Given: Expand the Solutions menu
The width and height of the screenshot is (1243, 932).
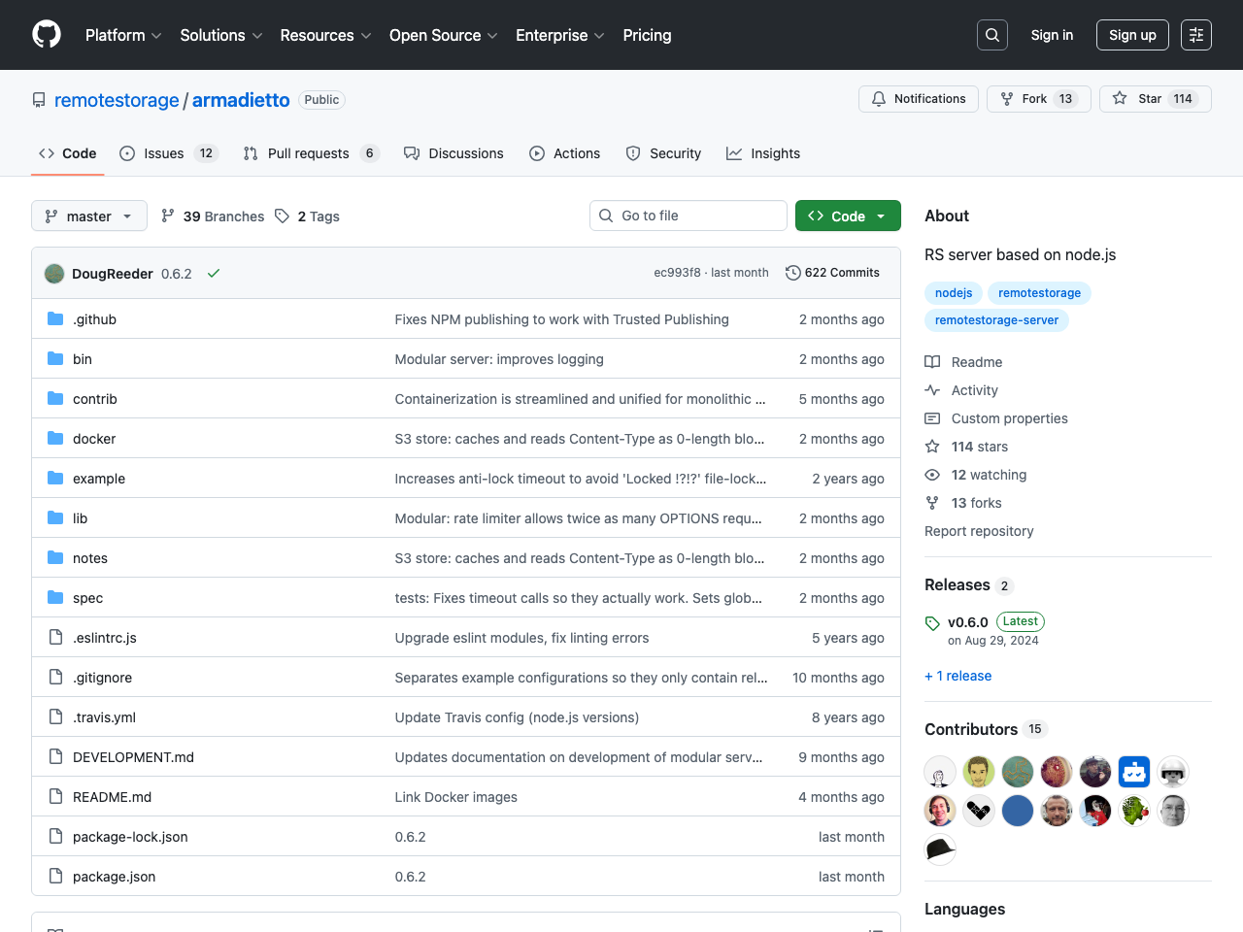Looking at the screenshot, I should (x=220, y=35).
